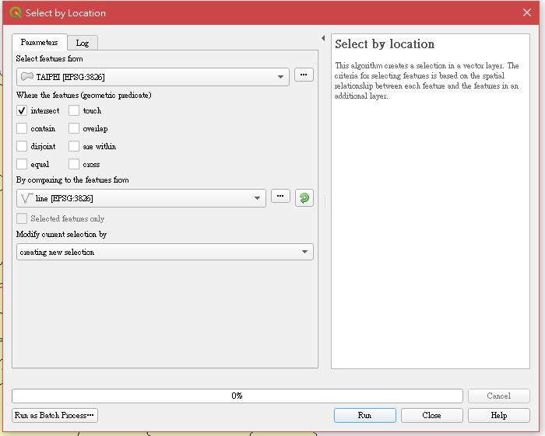Click the Cancel button
Image resolution: width=545 pixels, height=436 pixels.
499,396
